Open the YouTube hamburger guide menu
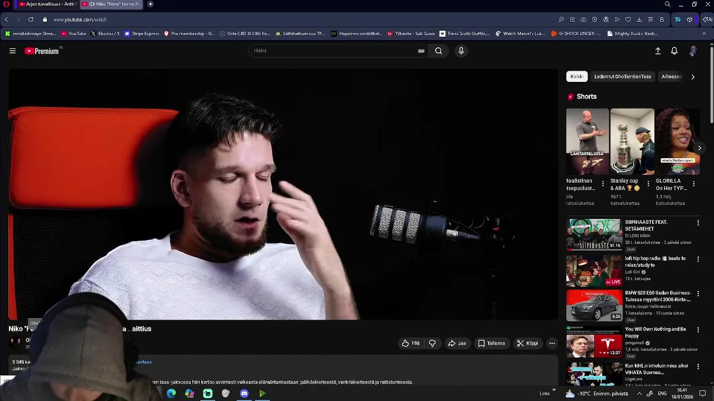Image resolution: width=714 pixels, height=401 pixels. coord(12,51)
